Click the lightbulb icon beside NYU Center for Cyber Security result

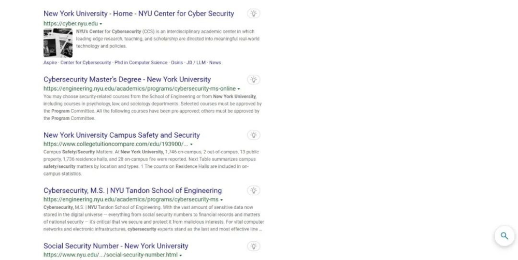point(253,13)
